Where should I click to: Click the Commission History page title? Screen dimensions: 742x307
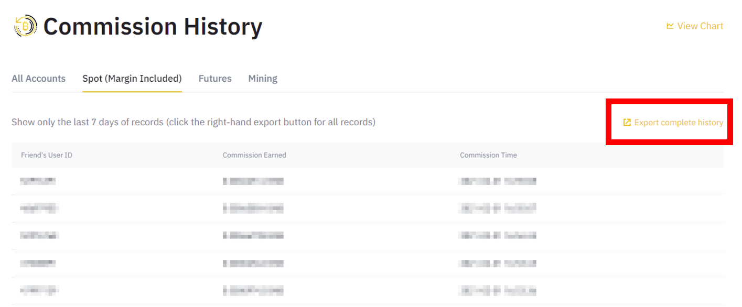tap(153, 26)
